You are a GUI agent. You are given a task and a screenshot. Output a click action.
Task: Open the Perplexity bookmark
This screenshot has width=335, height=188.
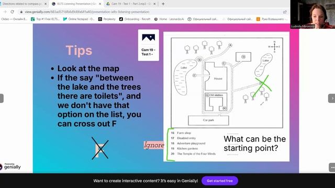point(107,19)
